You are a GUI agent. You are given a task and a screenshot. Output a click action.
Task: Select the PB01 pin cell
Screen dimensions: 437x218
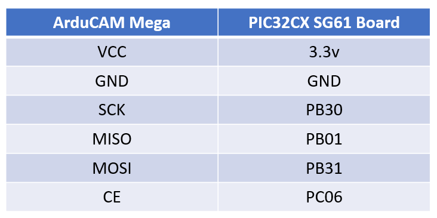(324, 139)
